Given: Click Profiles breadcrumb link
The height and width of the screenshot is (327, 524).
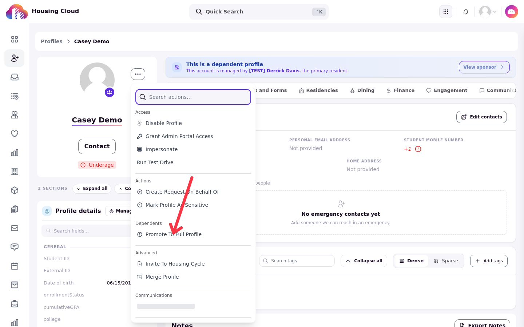Looking at the screenshot, I should (x=52, y=41).
